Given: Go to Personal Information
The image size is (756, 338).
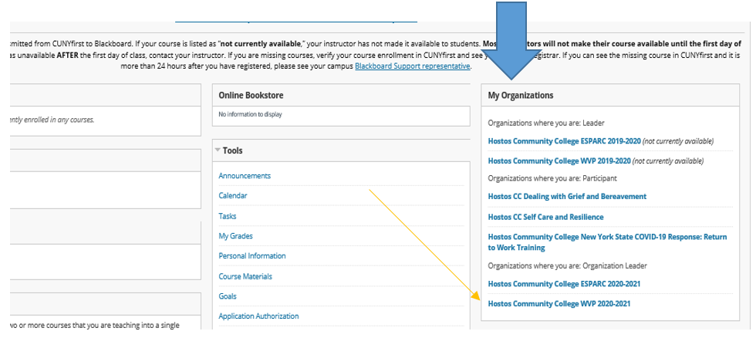Looking at the screenshot, I should [251, 256].
